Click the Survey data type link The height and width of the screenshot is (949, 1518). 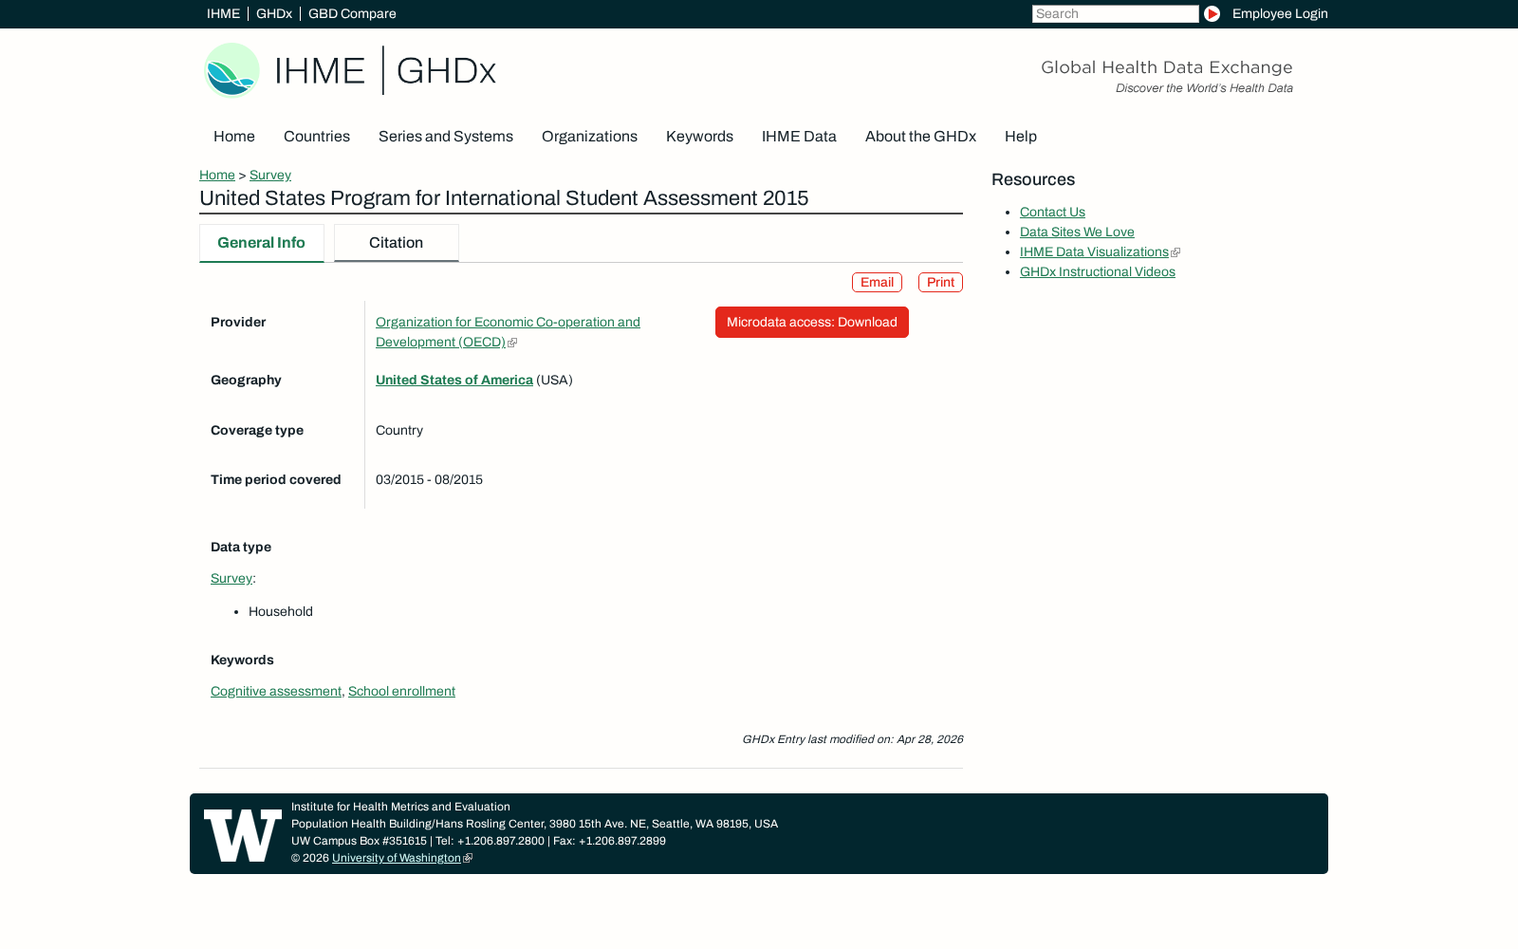coord(231,579)
